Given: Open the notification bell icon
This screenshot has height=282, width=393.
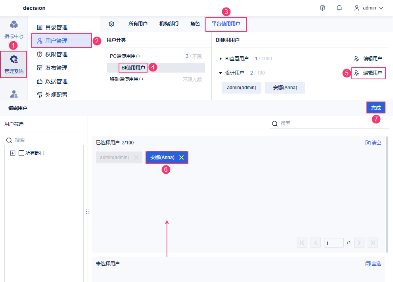Looking at the screenshot, I should tap(339, 8).
